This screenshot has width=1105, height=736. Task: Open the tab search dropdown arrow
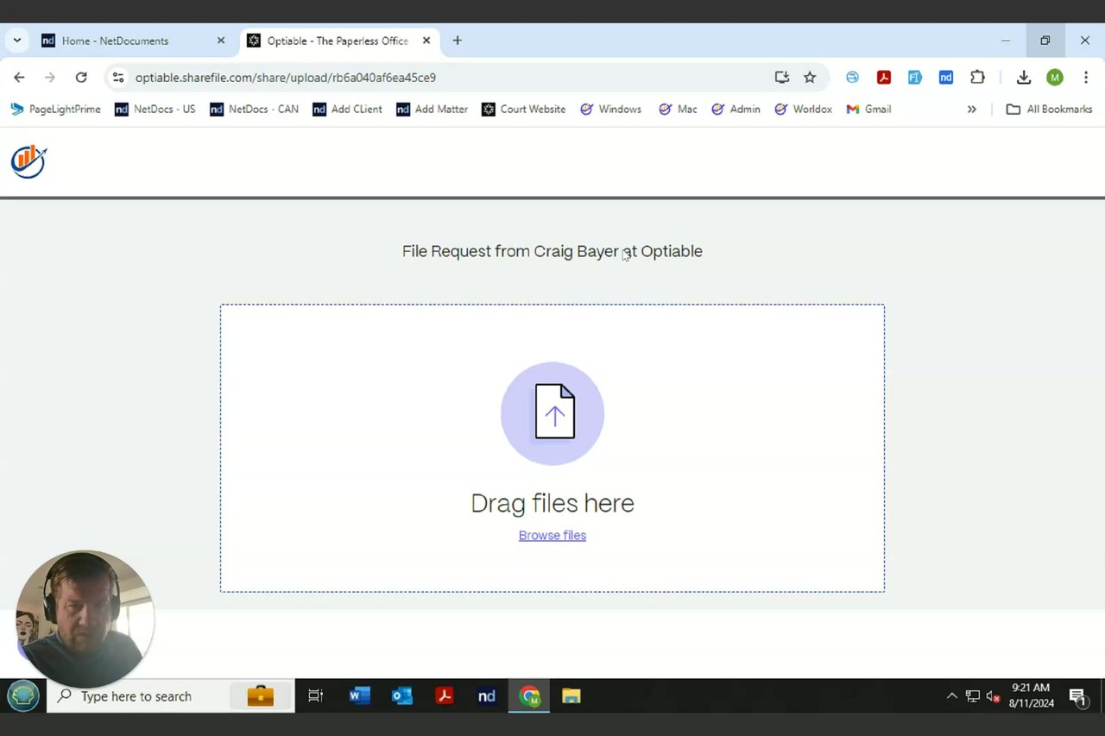(17, 41)
